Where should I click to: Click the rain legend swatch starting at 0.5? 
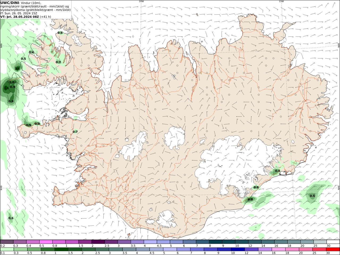34,249
